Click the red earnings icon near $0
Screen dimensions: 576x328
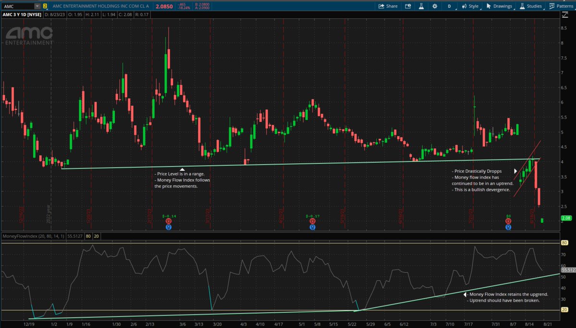(x=508, y=221)
